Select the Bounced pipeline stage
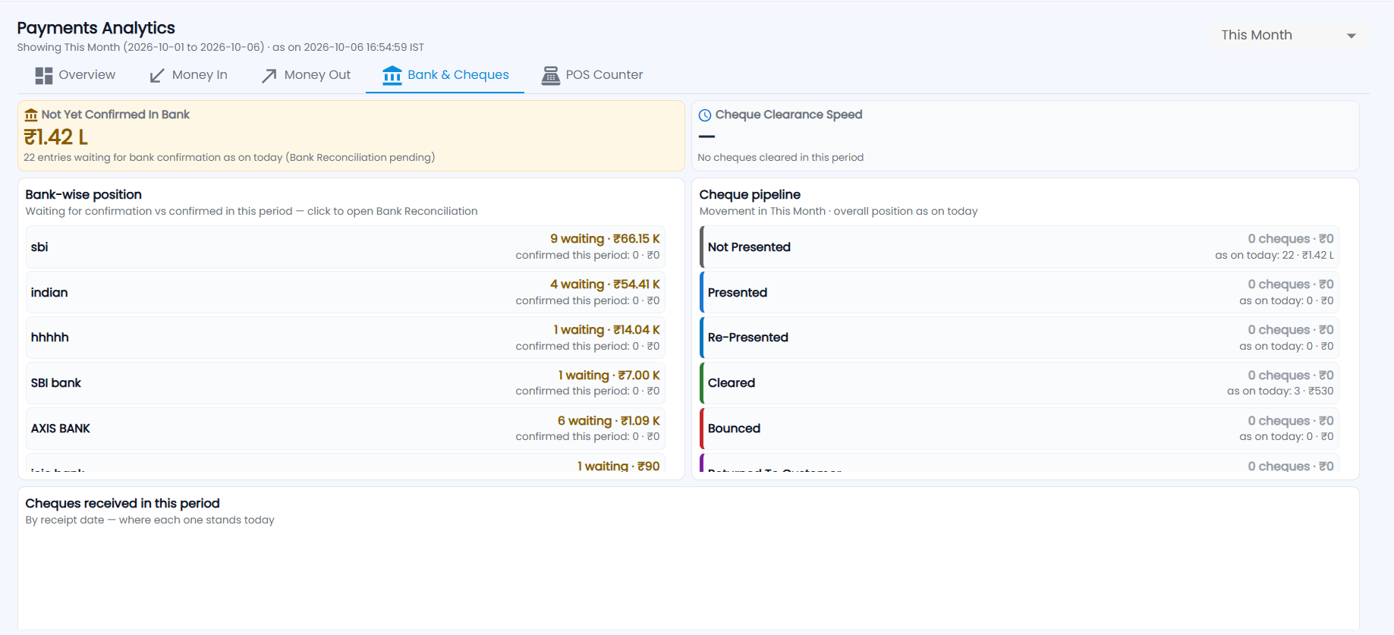 point(1019,429)
